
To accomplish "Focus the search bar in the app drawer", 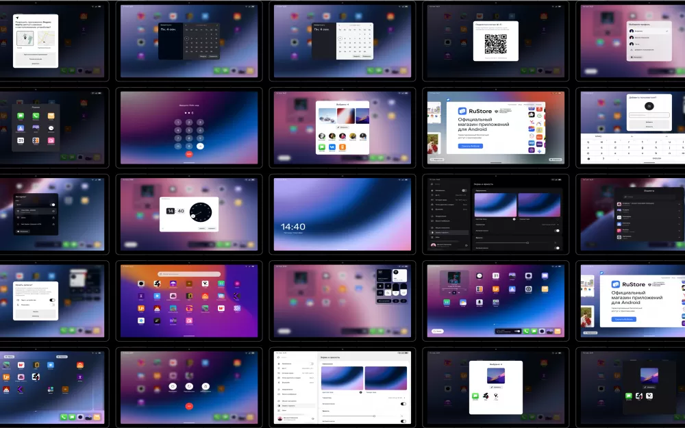I will coord(189,274).
